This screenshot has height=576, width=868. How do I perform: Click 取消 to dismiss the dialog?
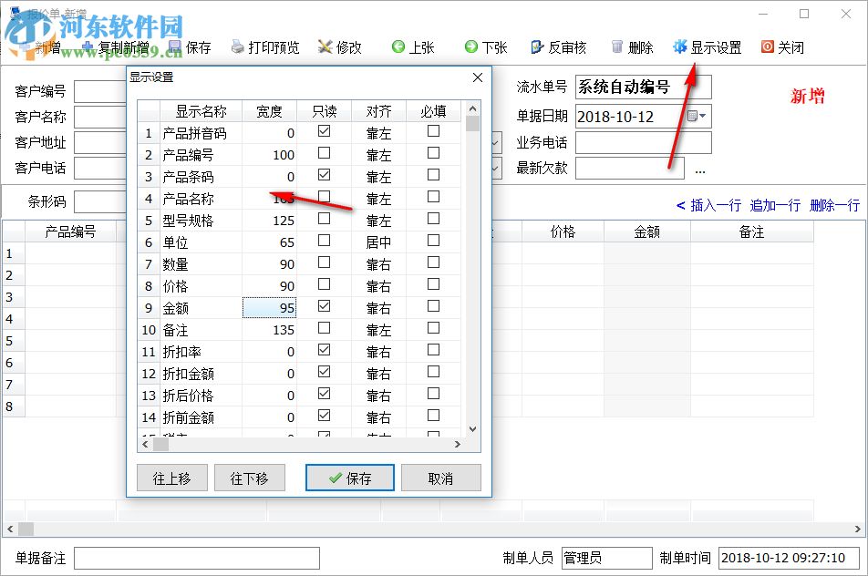tap(440, 478)
